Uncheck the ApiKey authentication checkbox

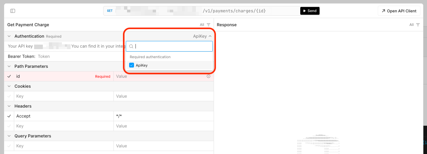132,65
